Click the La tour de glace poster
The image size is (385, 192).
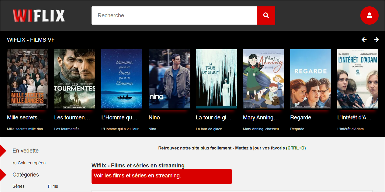pyautogui.click(x=216, y=79)
